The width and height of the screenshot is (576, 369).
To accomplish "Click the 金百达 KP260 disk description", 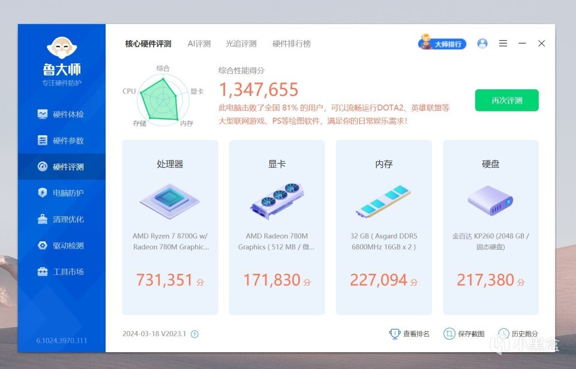I will tap(490, 241).
